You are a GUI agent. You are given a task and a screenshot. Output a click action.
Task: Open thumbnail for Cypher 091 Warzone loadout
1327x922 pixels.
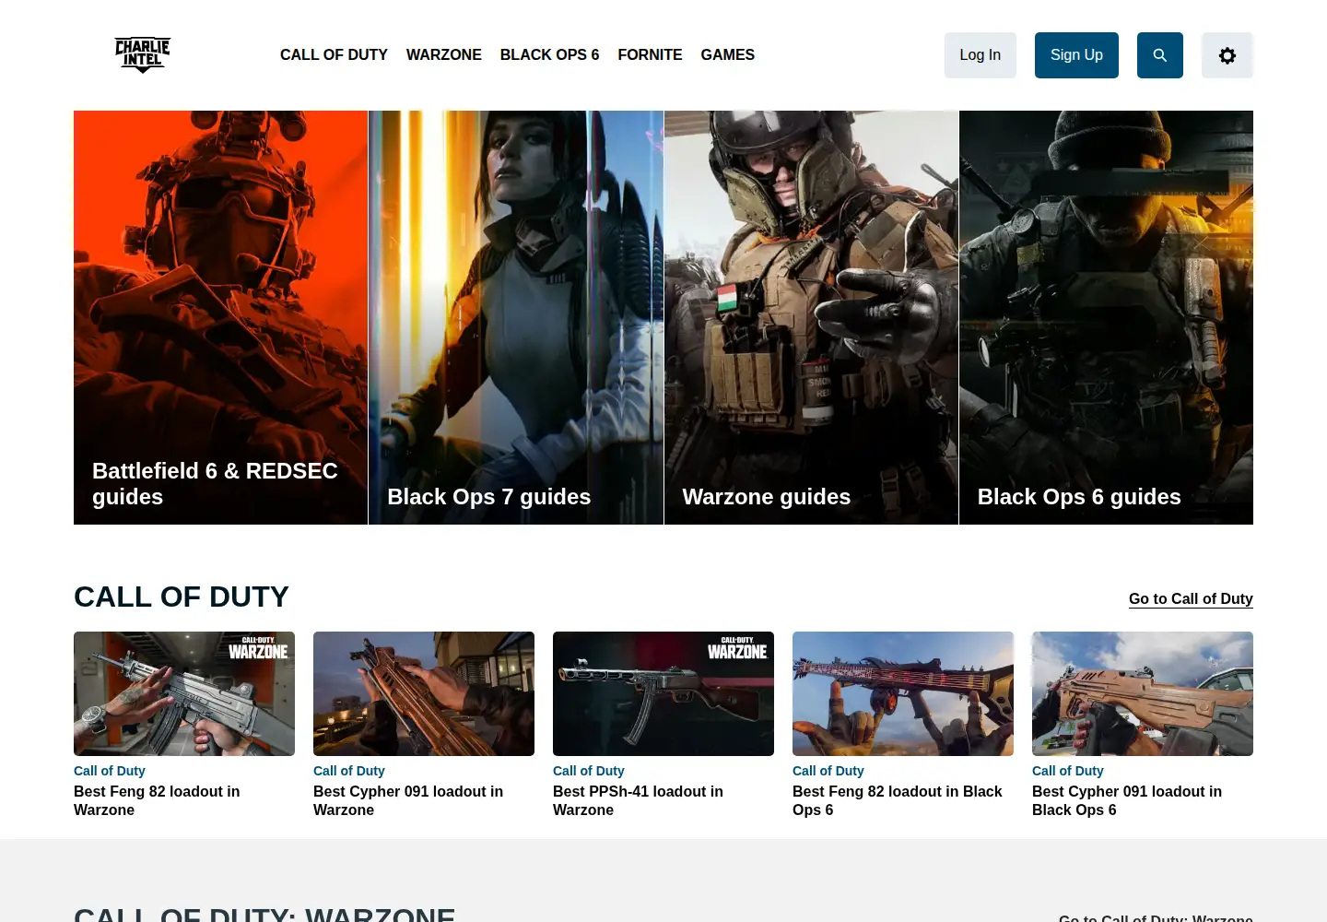pos(424,693)
